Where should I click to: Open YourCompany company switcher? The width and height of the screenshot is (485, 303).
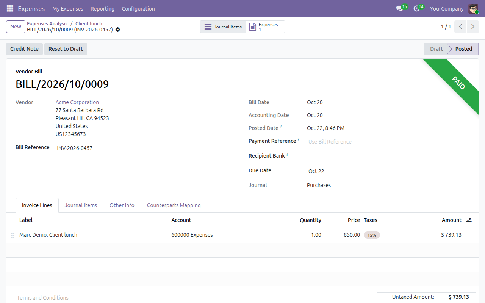tap(447, 8)
